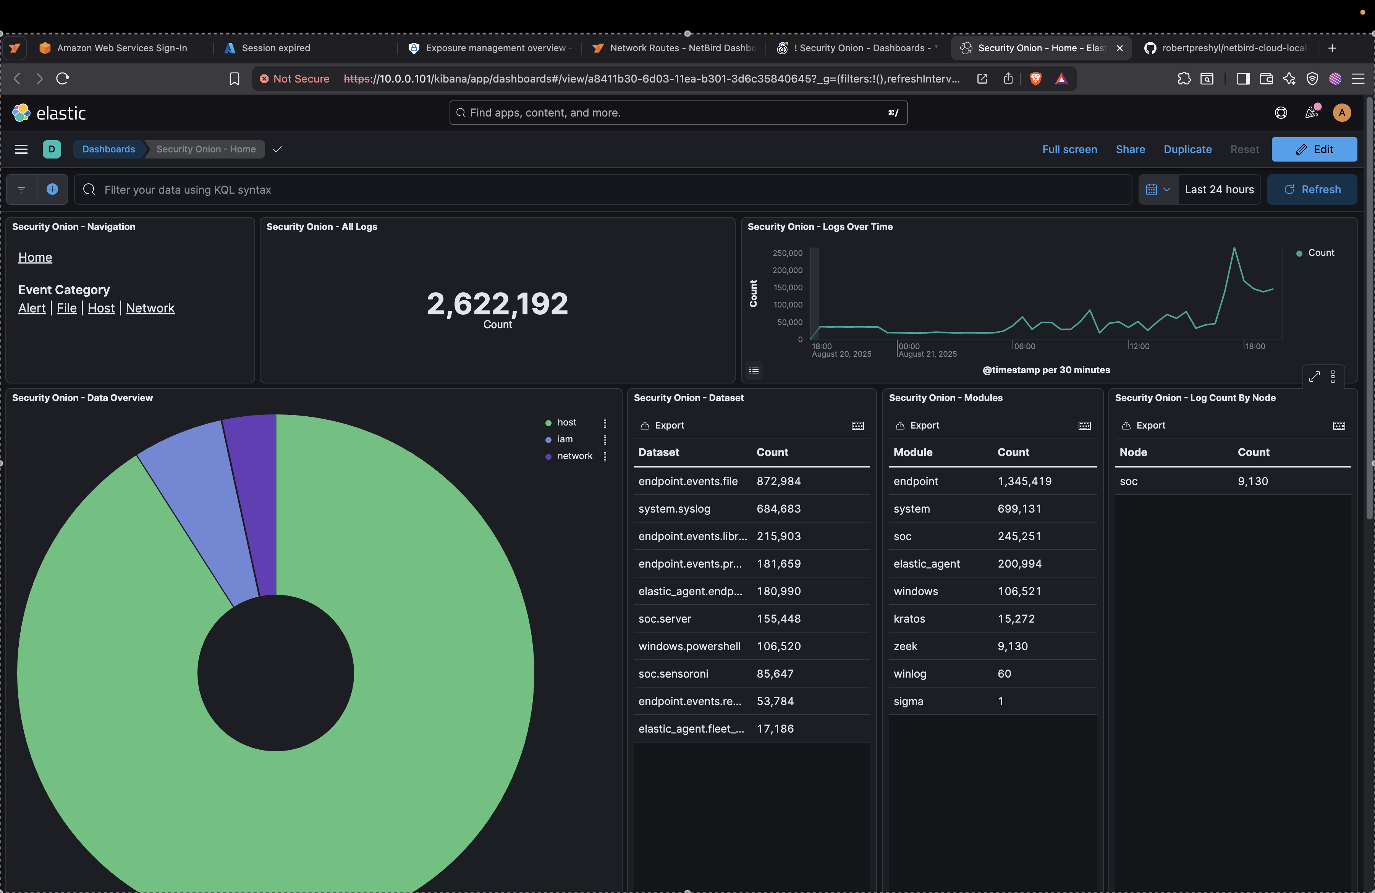
Task: Toggle the Count series legend item
Action: [1321, 253]
